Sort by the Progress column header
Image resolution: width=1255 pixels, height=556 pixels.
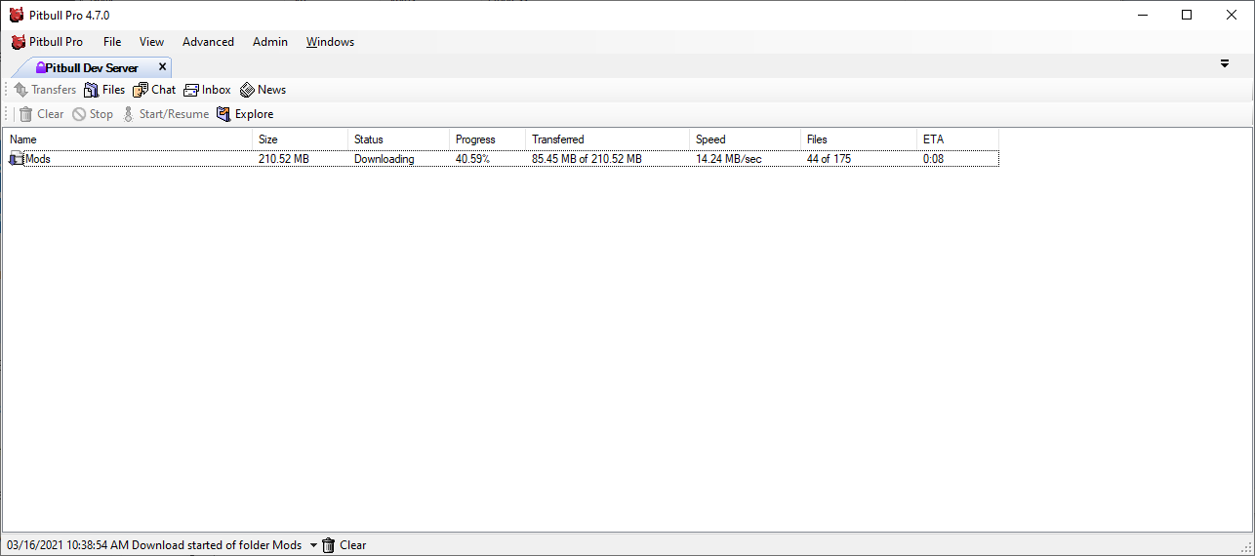[487, 139]
